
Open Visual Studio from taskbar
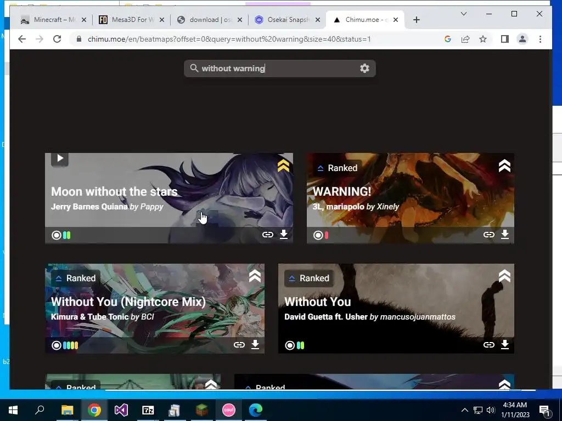(x=121, y=410)
